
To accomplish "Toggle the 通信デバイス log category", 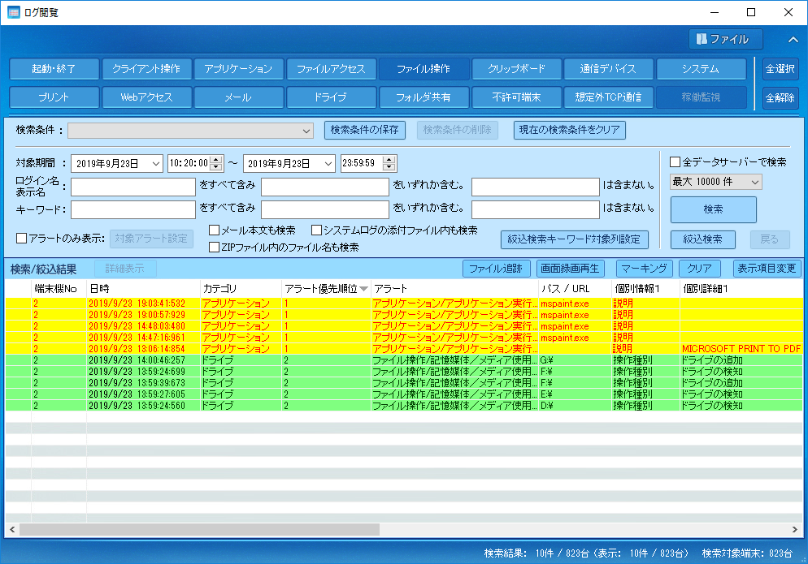I will [609, 68].
